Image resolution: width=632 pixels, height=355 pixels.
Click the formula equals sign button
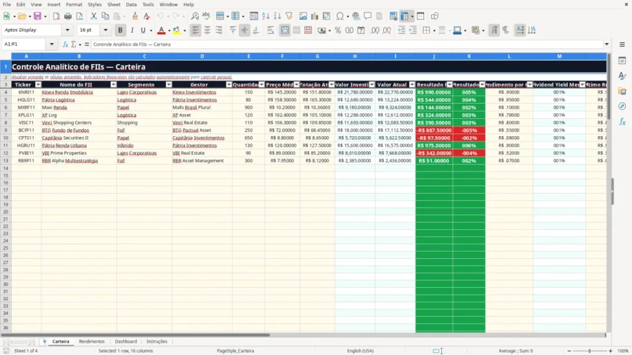(x=86, y=44)
